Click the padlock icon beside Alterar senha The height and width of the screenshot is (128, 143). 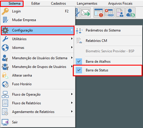point(5,75)
